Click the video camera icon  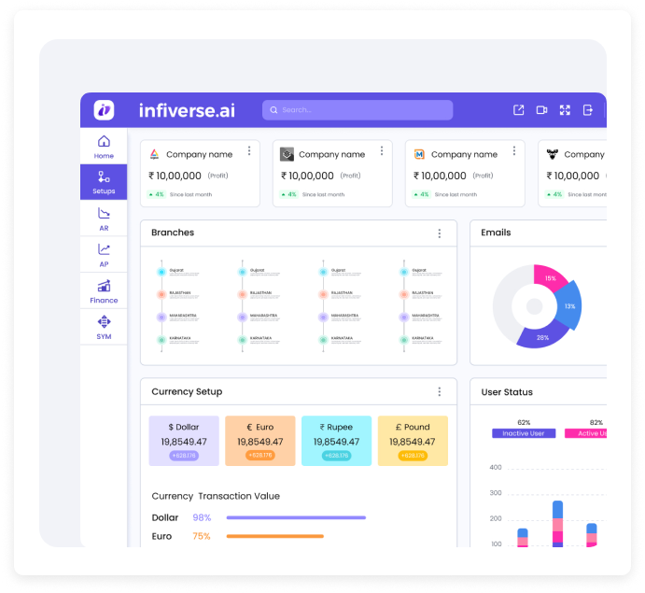[x=541, y=110]
